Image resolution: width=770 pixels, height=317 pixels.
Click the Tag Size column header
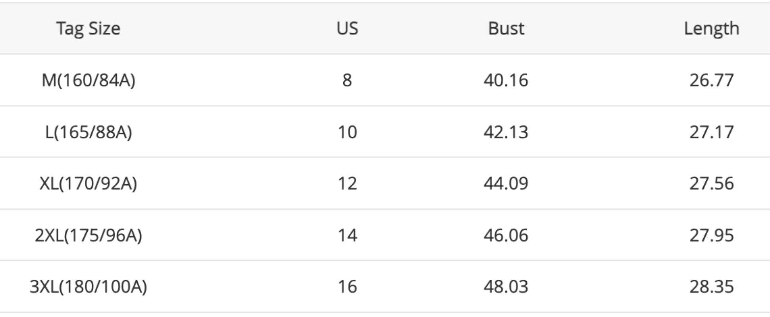(88, 29)
